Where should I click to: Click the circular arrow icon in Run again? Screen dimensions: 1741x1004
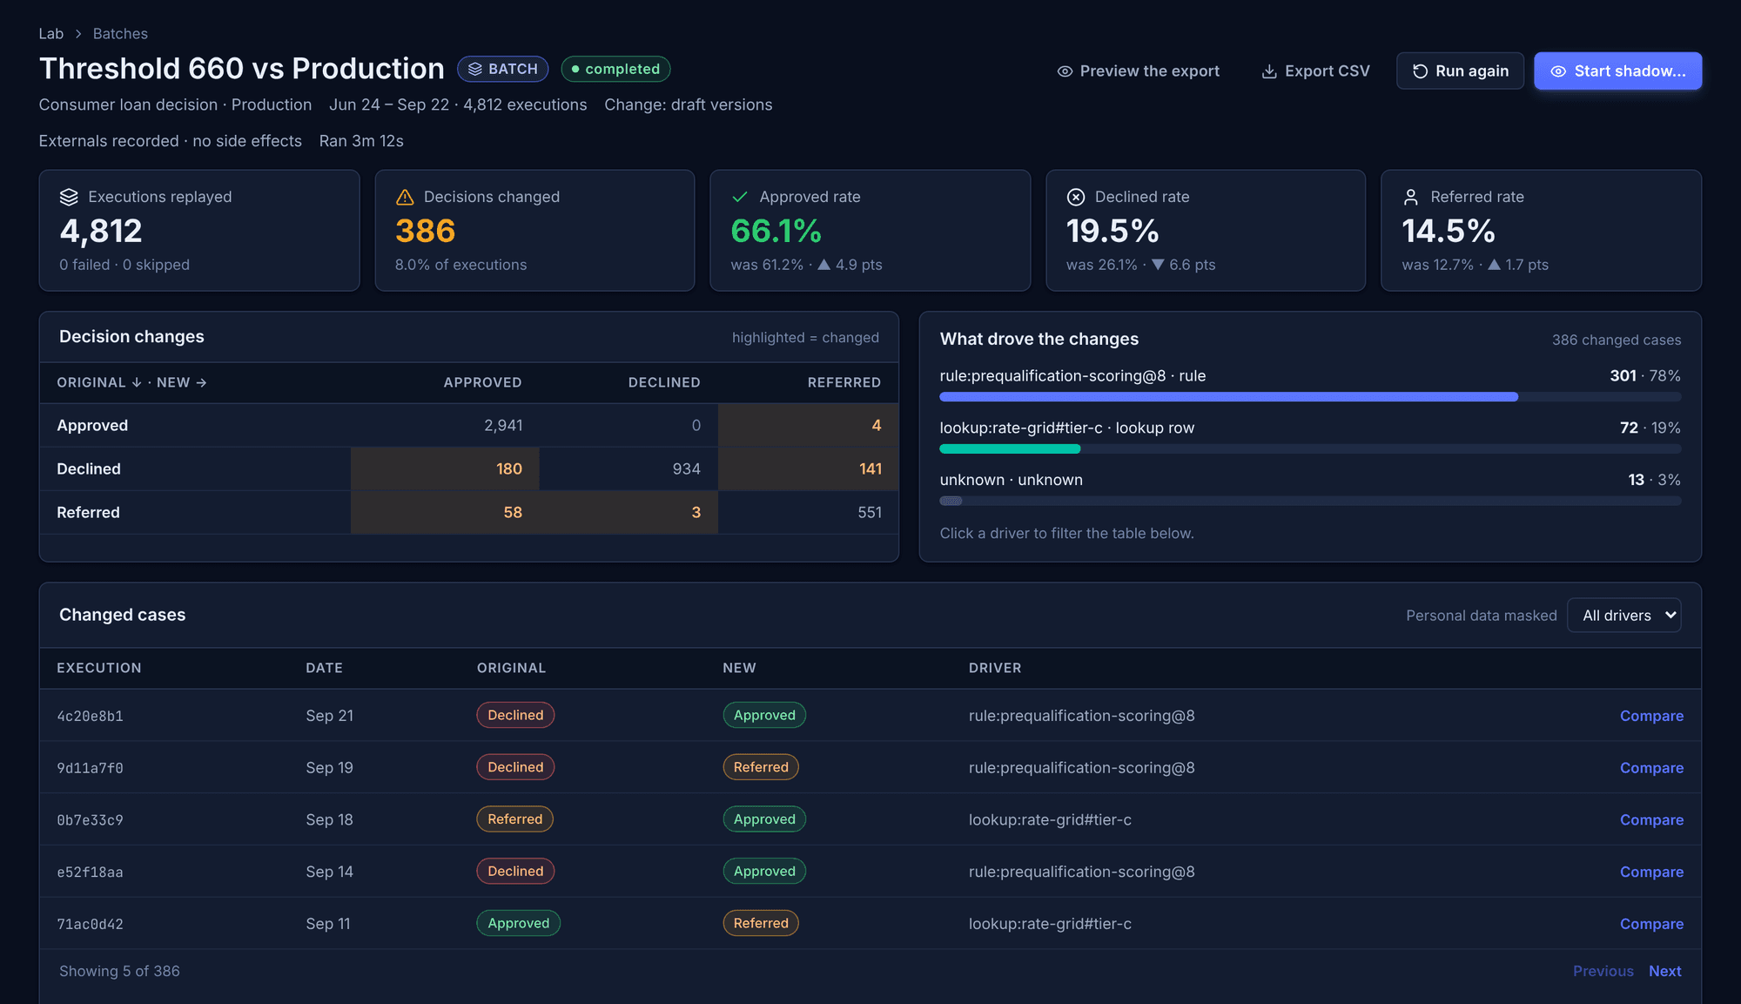pos(1420,71)
